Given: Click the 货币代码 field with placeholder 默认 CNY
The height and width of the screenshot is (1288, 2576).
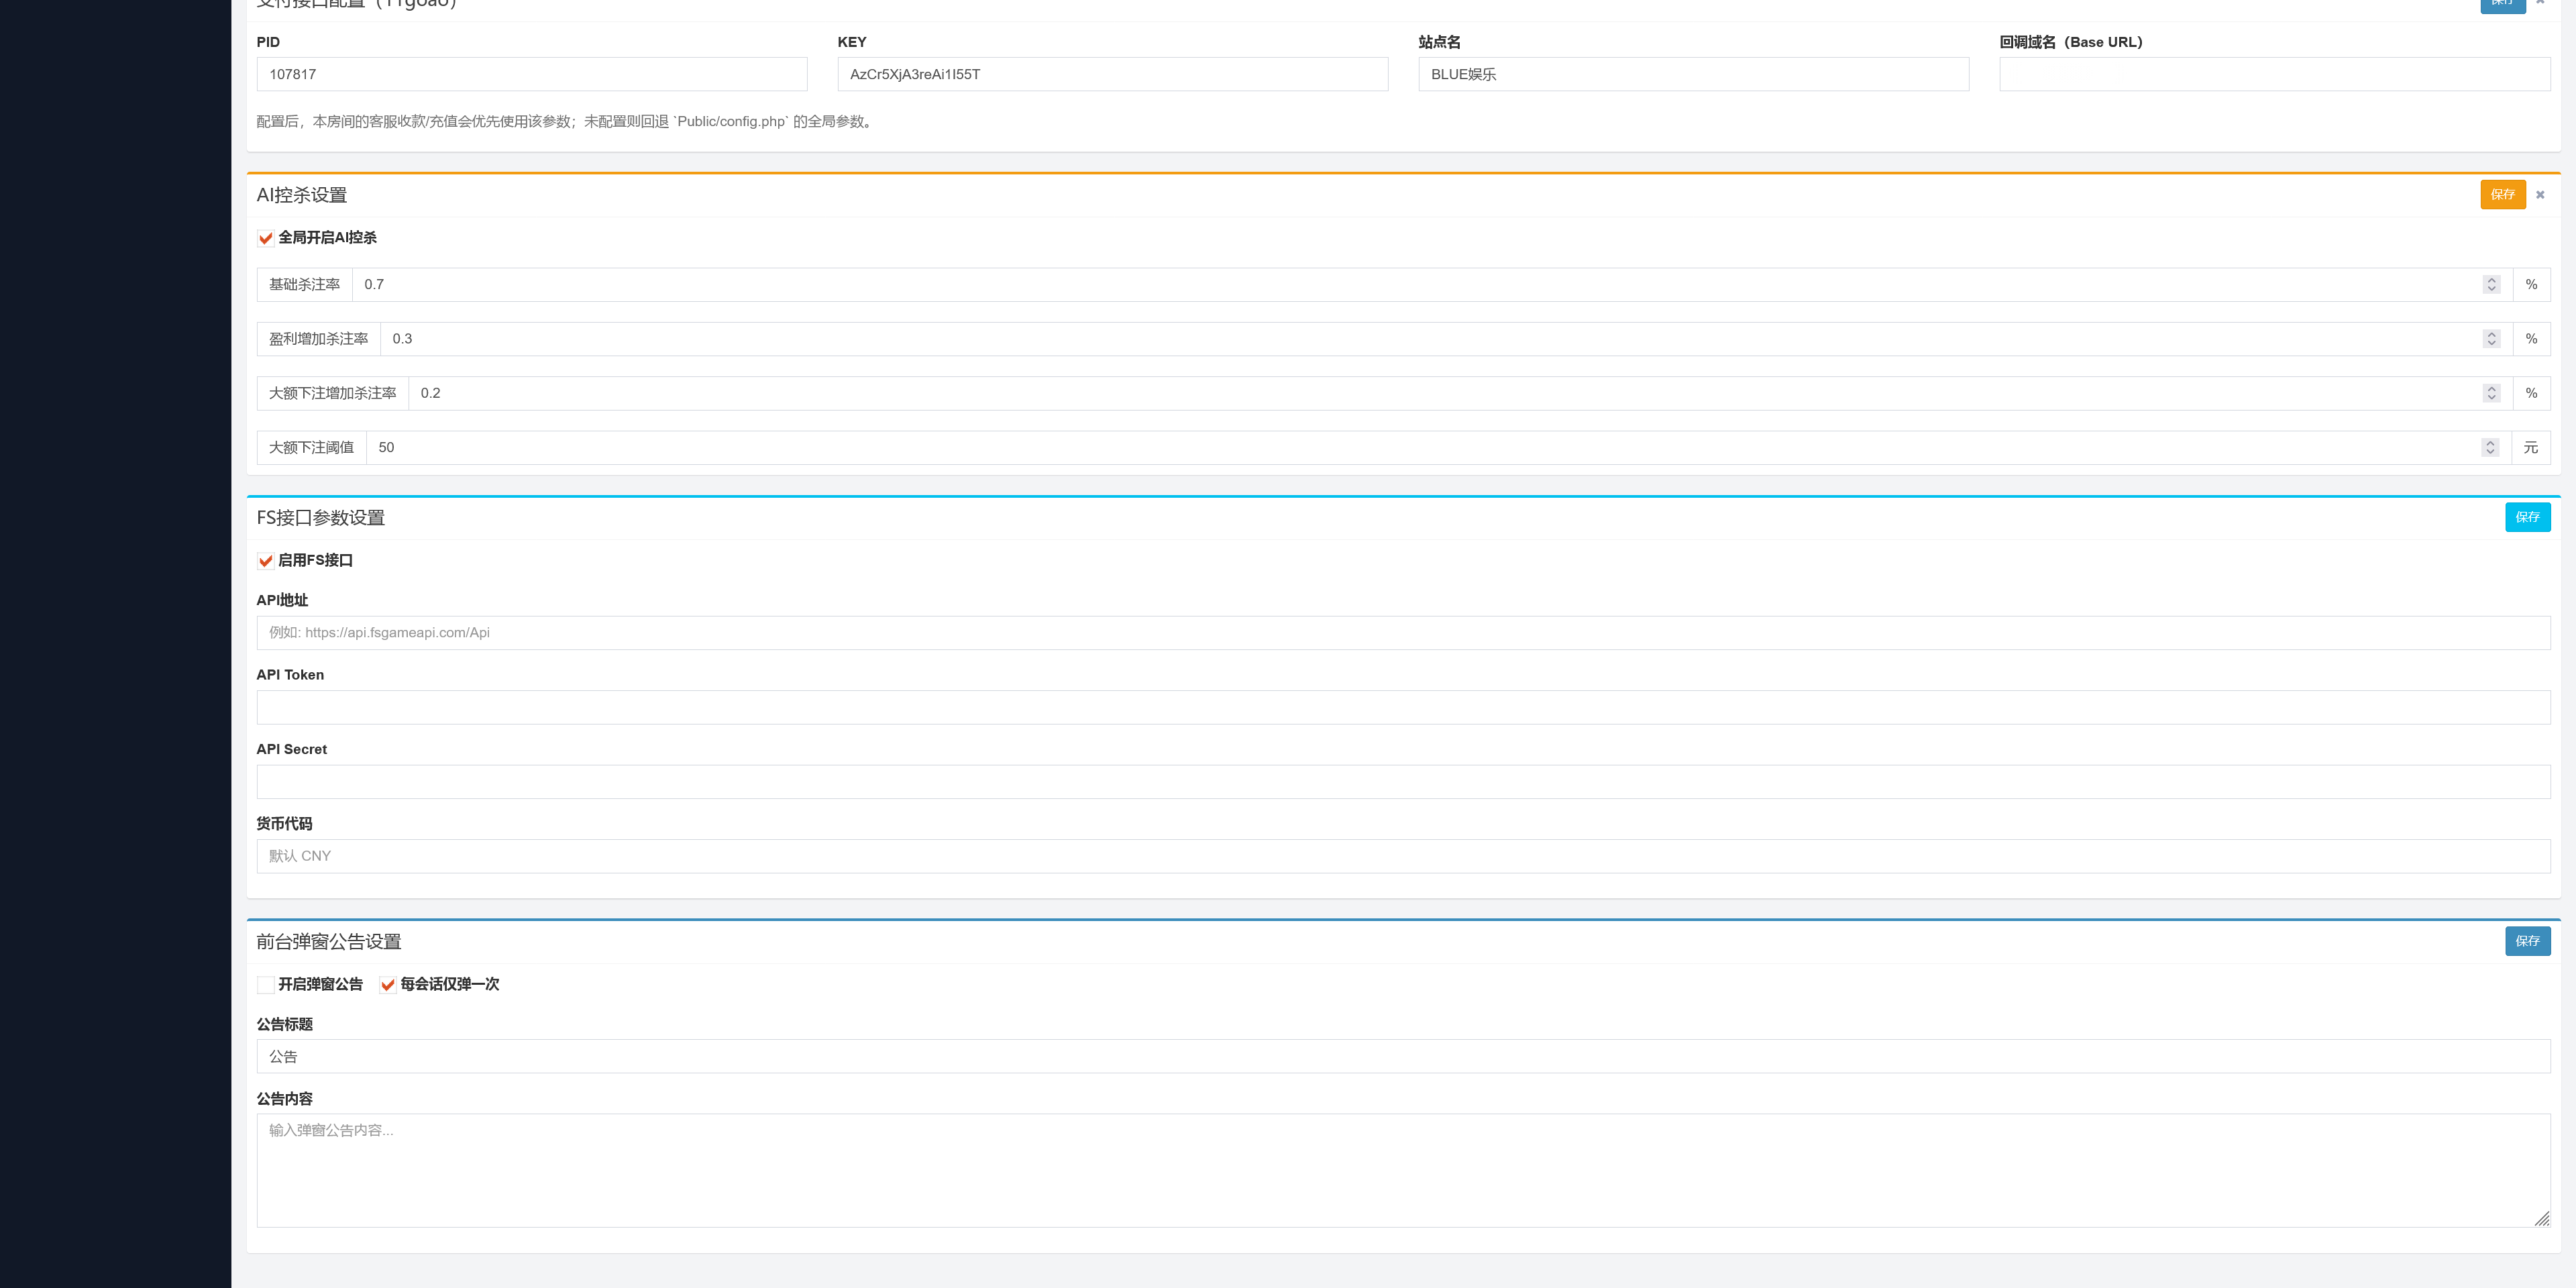Looking at the screenshot, I should coord(1404,856).
